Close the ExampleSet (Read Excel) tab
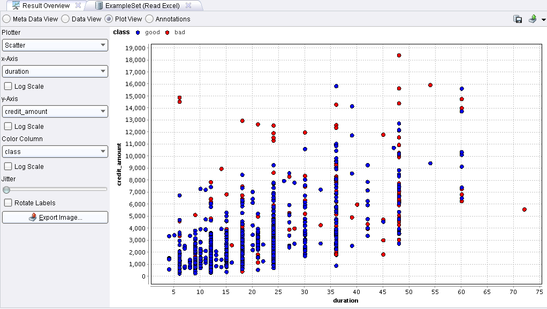This screenshot has height=309, width=547. click(188, 5)
